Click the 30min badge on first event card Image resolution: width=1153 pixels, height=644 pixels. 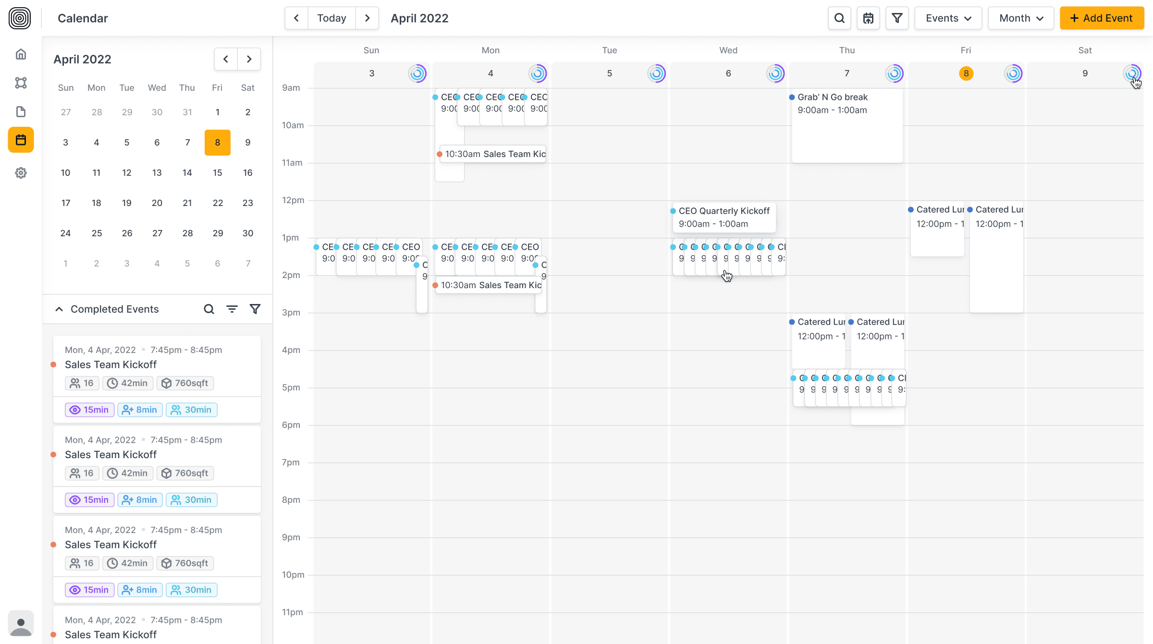(192, 410)
